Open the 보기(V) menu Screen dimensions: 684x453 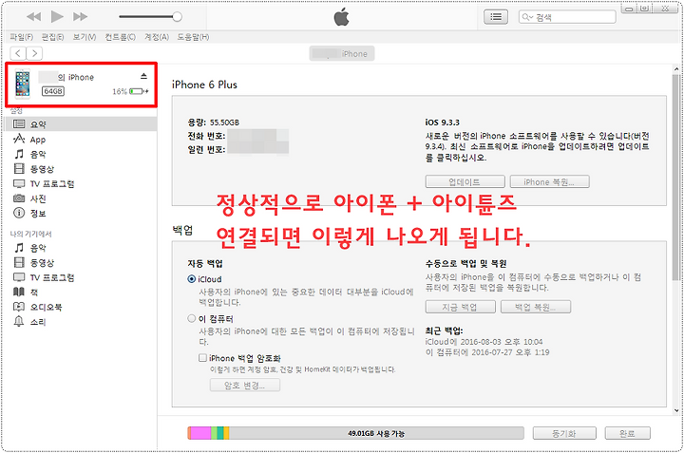(x=85, y=37)
